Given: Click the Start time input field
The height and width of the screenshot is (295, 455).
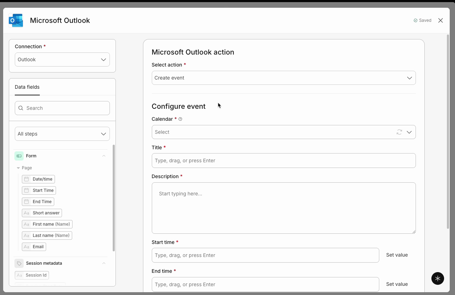Looking at the screenshot, I should [x=265, y=255].
